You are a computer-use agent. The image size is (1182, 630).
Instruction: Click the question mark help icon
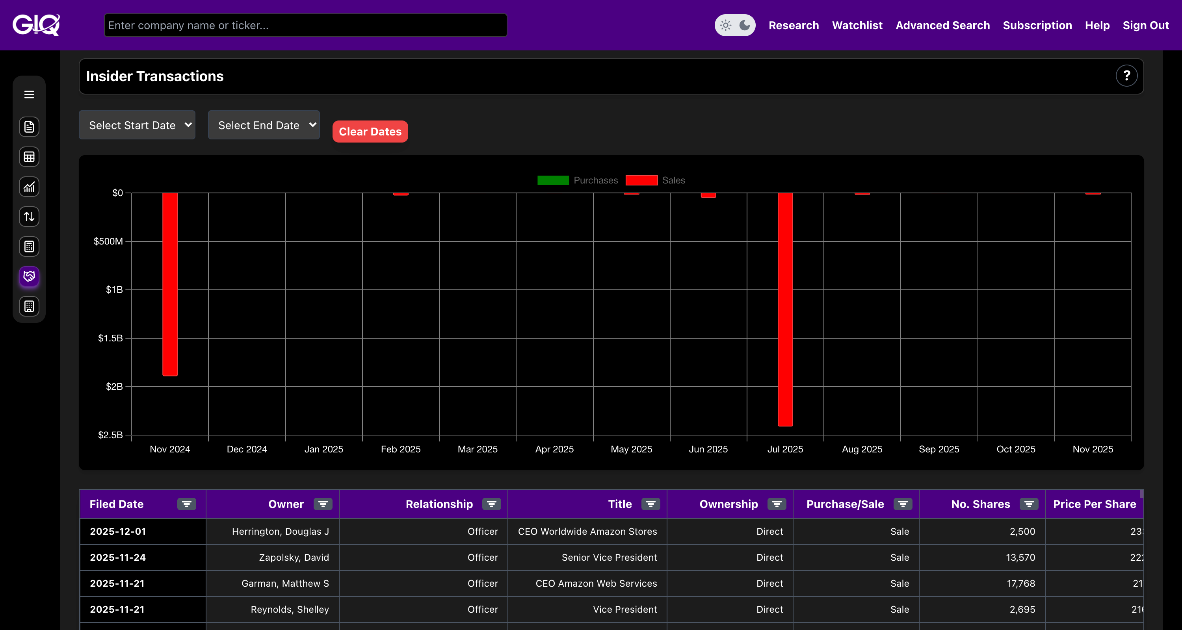1126,76
